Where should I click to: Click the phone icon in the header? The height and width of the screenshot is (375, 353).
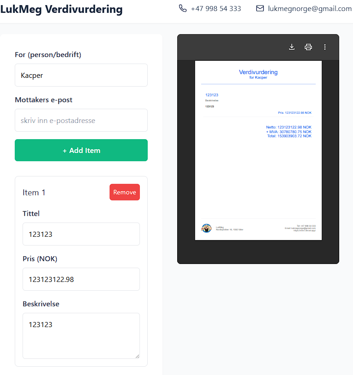pos(183,8)
